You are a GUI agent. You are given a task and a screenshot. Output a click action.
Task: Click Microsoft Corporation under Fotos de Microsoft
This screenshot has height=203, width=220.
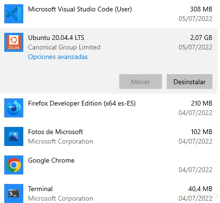pos(60,141)
